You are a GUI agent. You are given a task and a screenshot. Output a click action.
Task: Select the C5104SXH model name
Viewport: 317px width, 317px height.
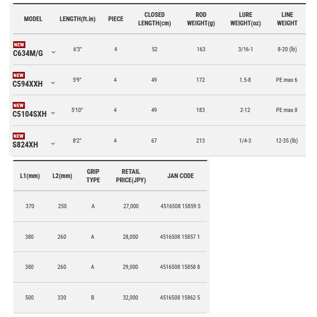[x=30, y=114]
